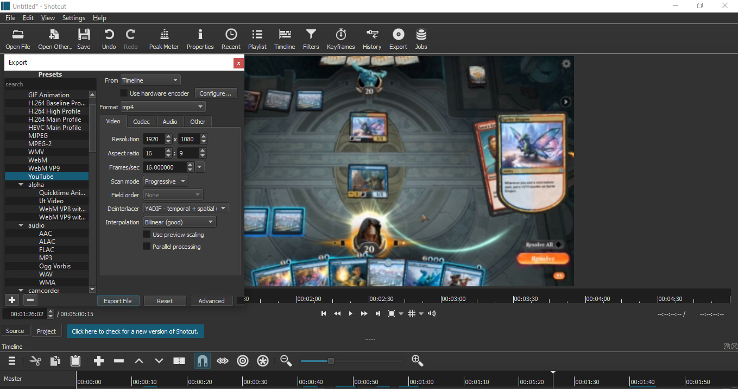Open the File menu
The height and width of the screenshot is (389, 738).
10,18
